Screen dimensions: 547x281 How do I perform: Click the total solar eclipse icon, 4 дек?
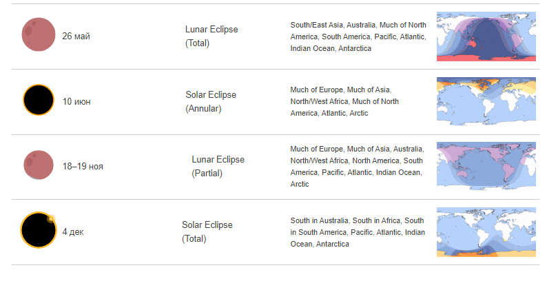coord(39,230)
